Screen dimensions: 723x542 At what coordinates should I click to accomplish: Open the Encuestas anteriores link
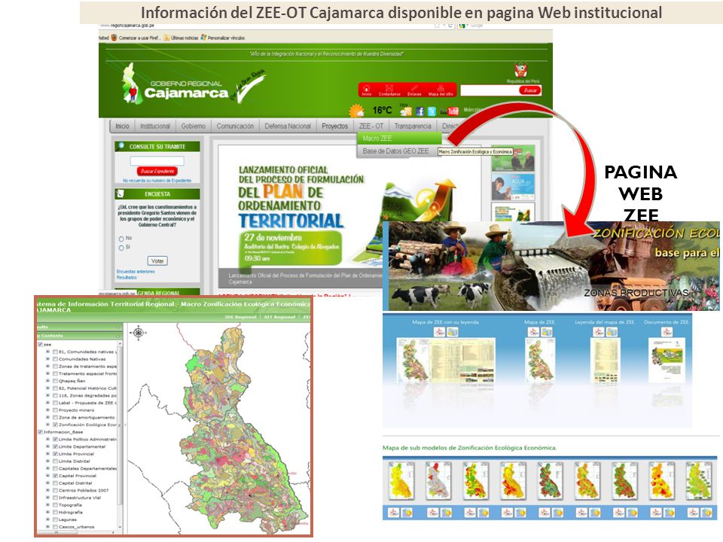tap(136, 272)
